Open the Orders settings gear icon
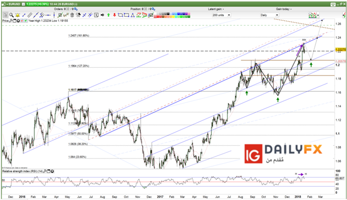Viewport: 347px width, 200px height. click(x=76, y=9)
